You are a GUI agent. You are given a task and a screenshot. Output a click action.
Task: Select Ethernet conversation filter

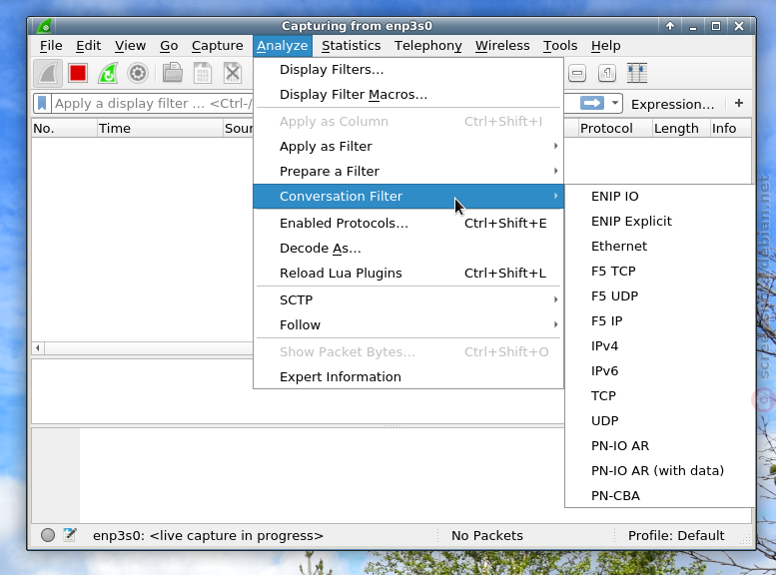coord(660,246)
